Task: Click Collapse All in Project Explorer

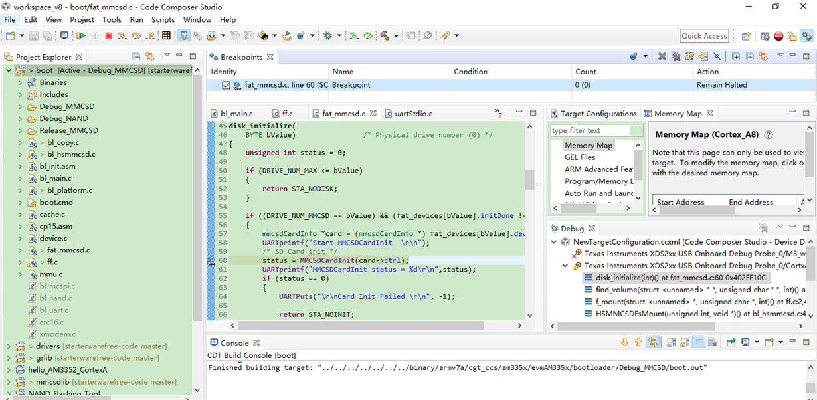Action: click(x=136, y=57)
